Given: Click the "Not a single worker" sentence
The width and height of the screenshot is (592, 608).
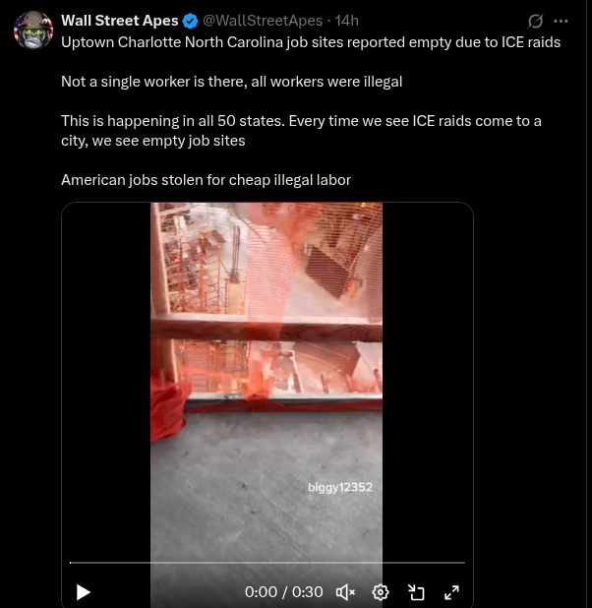Looking at the screenshot, I should [x=231, y=82].
